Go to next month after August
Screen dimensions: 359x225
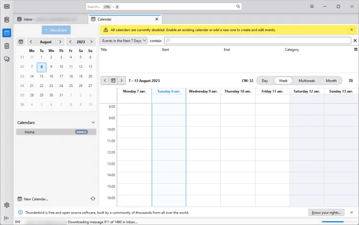click(x=60, y=42)
